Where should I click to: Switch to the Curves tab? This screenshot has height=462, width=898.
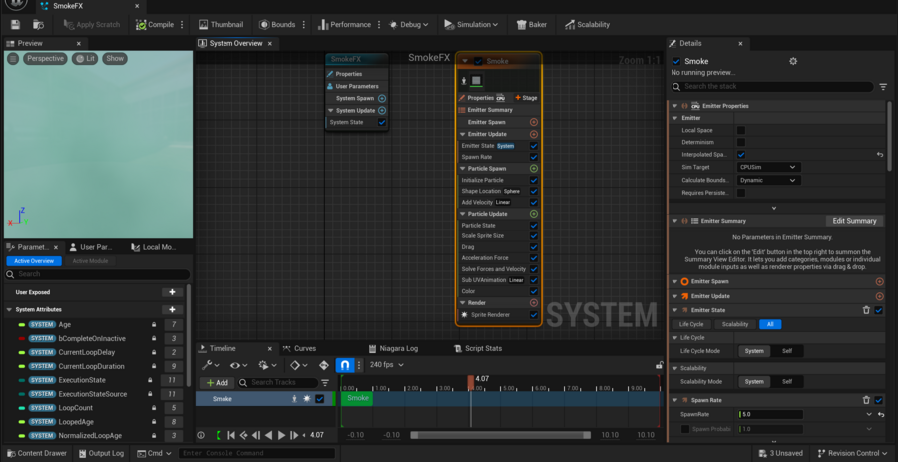(x=304, y=348)
